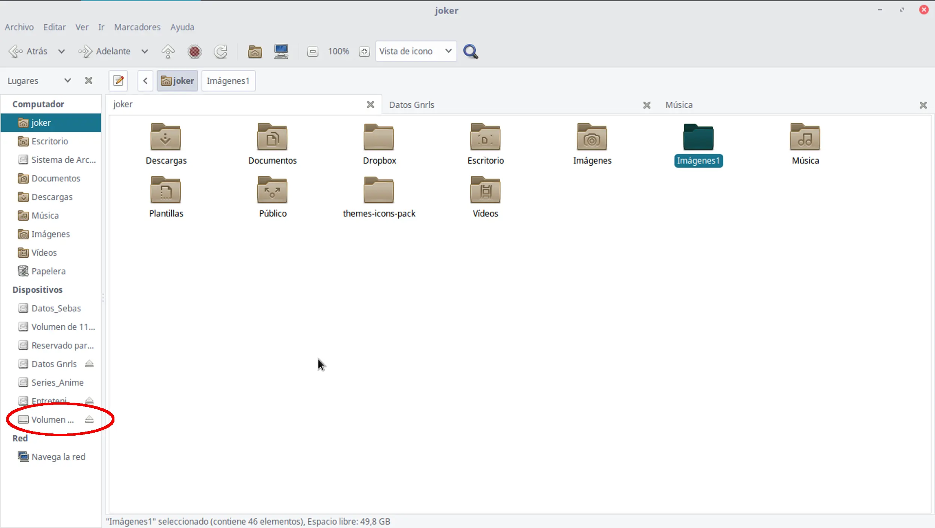
Task: Eject the circled Volumen device
Action: (89, 420)
